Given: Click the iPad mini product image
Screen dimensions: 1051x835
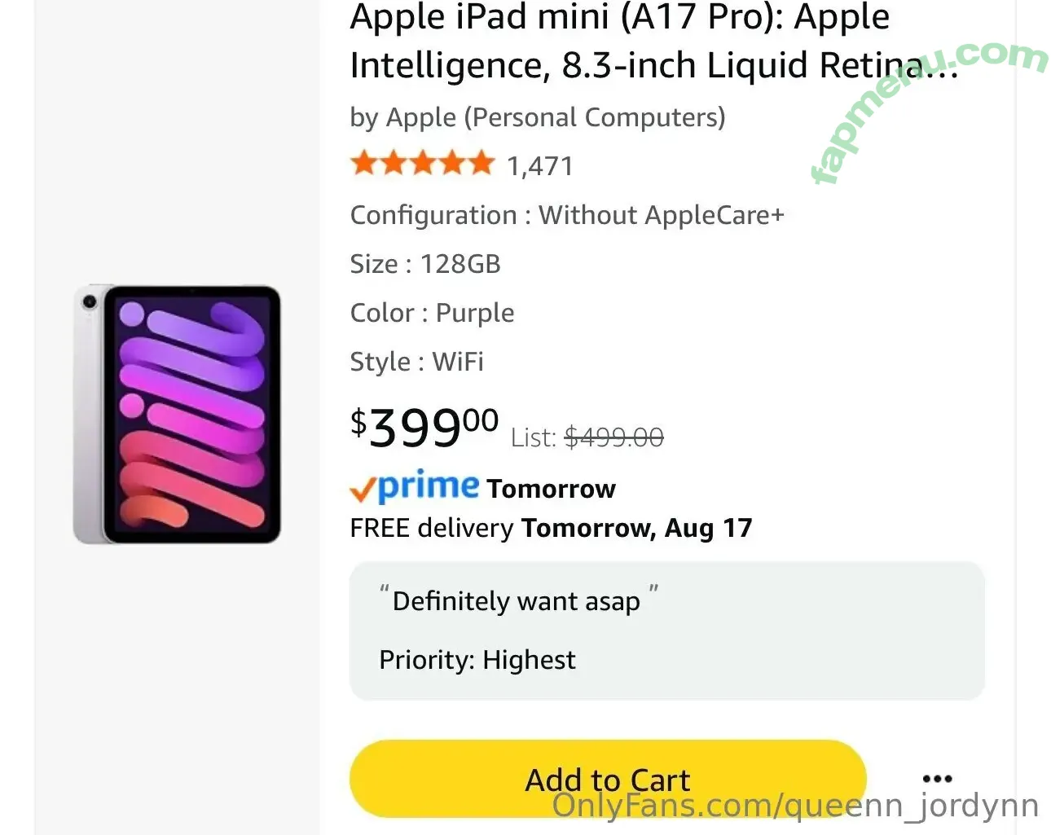Looking at the screenshot, I should 177,414.
